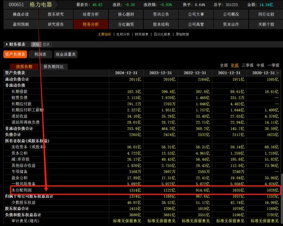Open the 利润表 income statement
The image size is (283, 226).
pos(42,54)
